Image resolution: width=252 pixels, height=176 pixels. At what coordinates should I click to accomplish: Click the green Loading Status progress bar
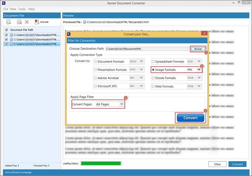coord(101,164)
